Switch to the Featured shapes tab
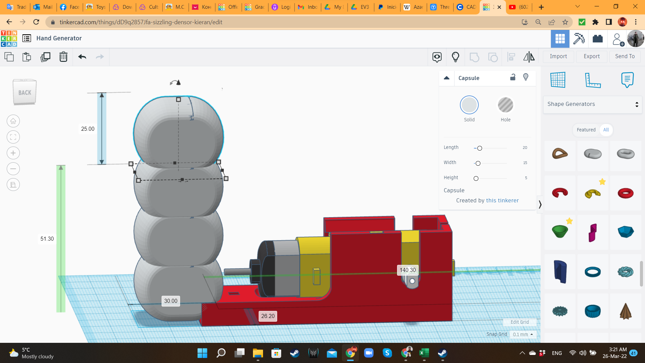Viewport: 645px width, 363px height. [586, 130]
